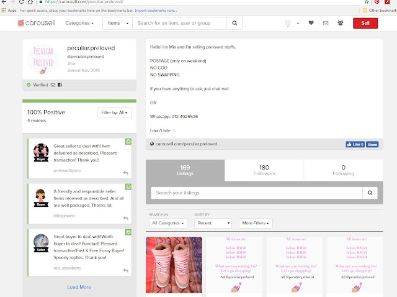Open the Recent sort dropdown

point(213,223)
